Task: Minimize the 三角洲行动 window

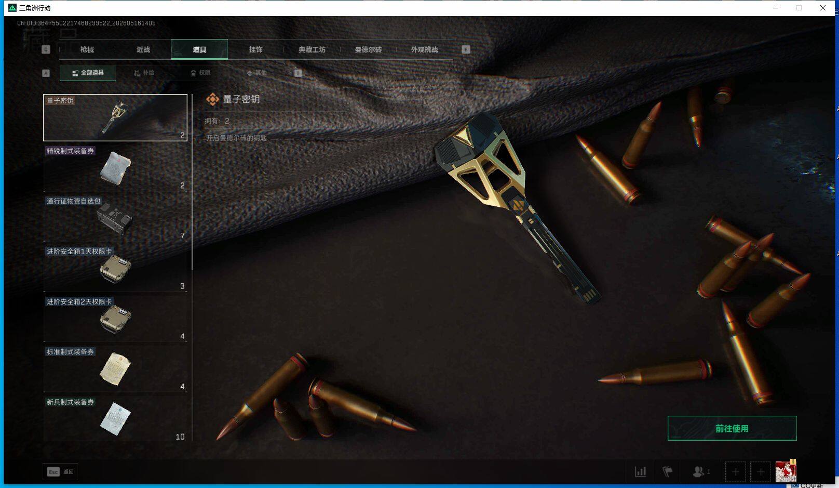Action: coord(776,8)
